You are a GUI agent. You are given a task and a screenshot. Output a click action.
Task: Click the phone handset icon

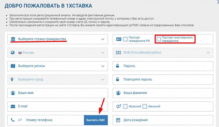coord(13,120)
